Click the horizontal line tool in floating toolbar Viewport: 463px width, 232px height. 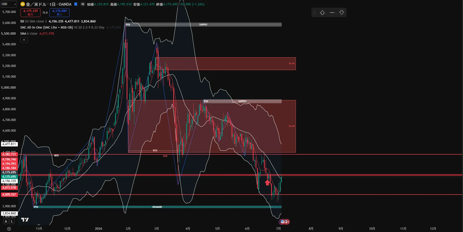pyautogui.click(x=332, y=12)
